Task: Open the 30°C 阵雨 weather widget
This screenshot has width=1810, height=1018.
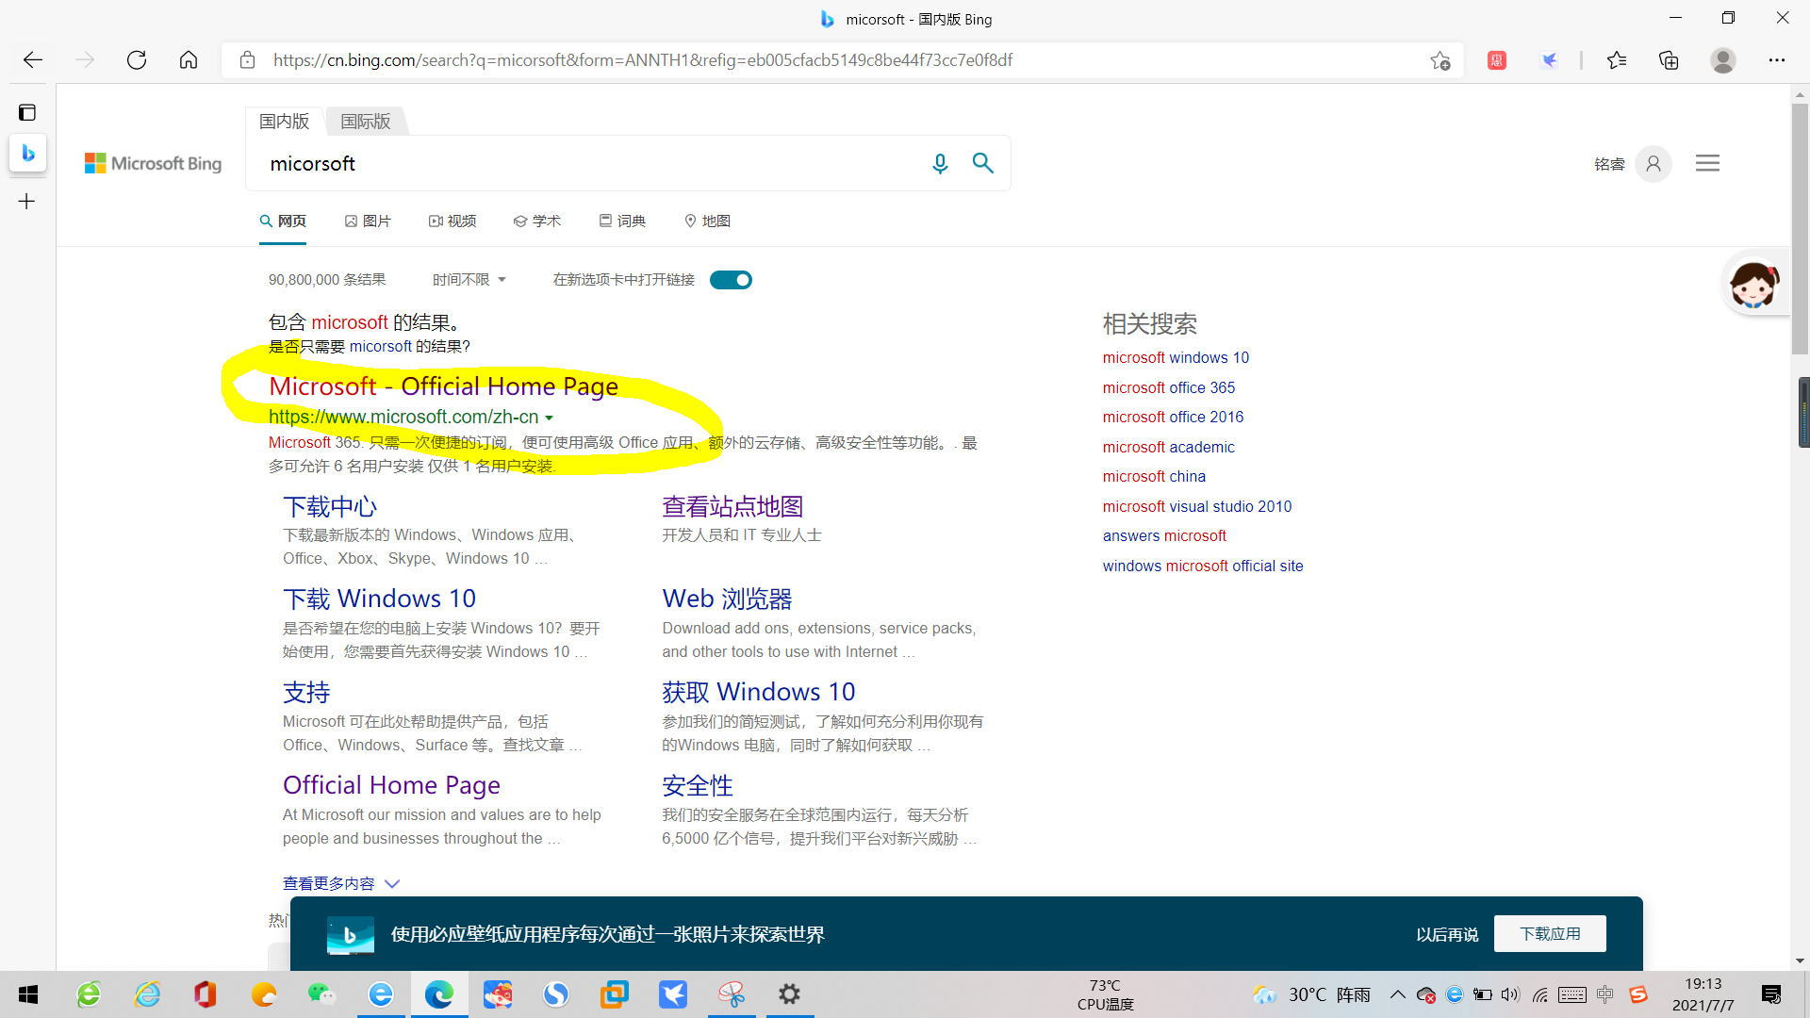Action: click(1312, 994)
